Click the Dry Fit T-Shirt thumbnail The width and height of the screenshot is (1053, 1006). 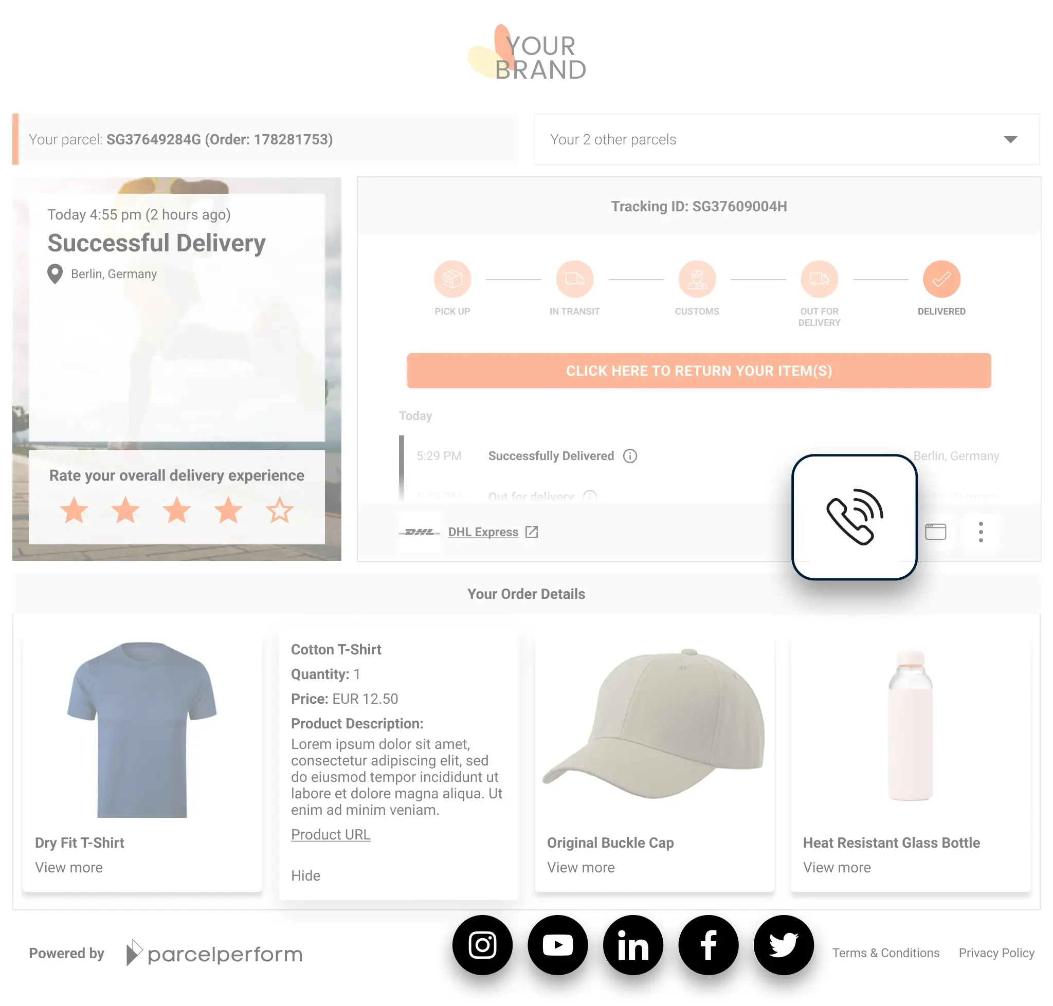click(x=141, y=729)
